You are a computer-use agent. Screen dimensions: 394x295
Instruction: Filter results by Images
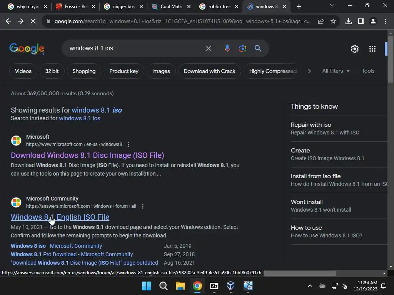161,71
